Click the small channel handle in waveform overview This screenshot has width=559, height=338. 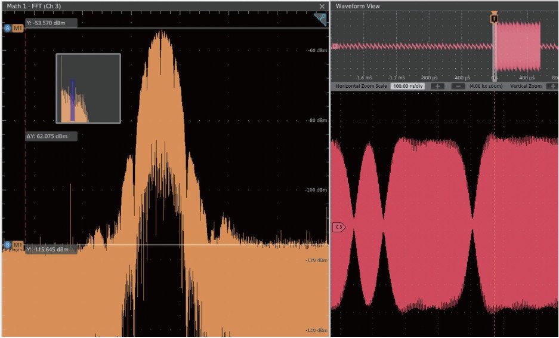[335, 46]
